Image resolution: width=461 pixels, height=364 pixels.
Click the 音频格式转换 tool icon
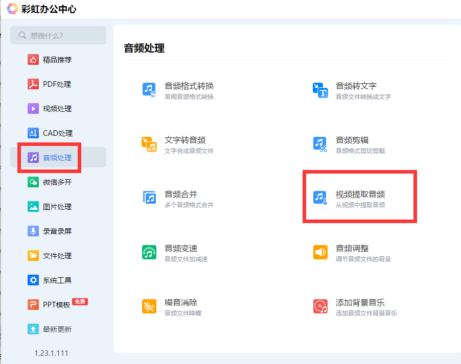149,90
